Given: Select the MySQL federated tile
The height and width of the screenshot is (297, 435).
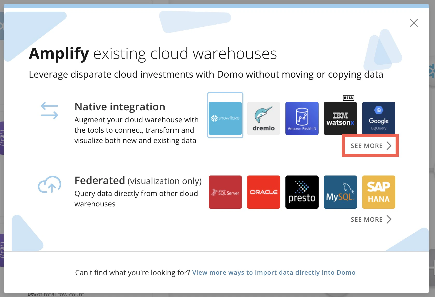Looking at the screenshot, I should pos(340,192).
